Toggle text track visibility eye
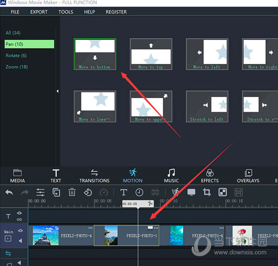 [x=19, y=213]
